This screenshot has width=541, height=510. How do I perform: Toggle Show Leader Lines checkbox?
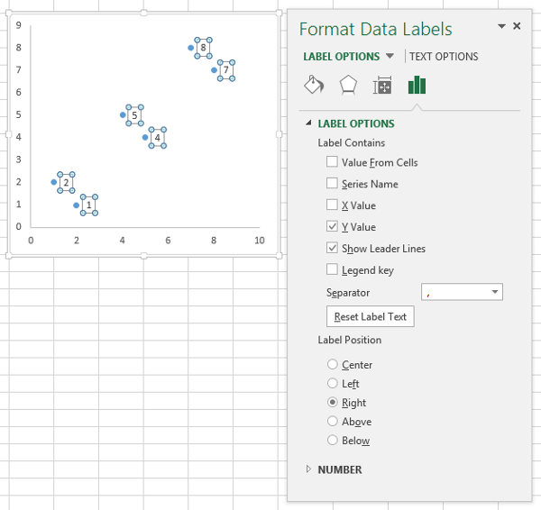click(333, 249)
